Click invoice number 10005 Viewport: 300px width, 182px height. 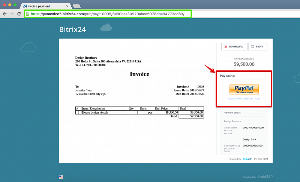(x=200, y=87)
